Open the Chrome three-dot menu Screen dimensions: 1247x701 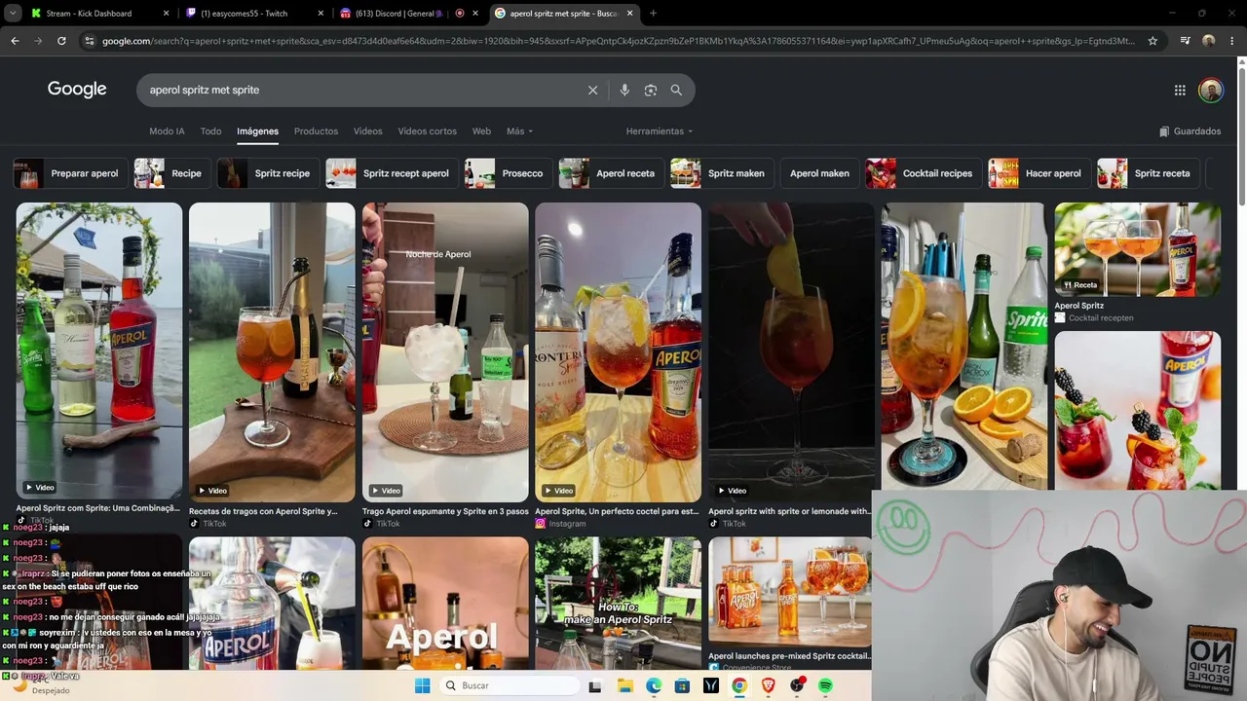pyautogui.click(x=1232, y=41)
